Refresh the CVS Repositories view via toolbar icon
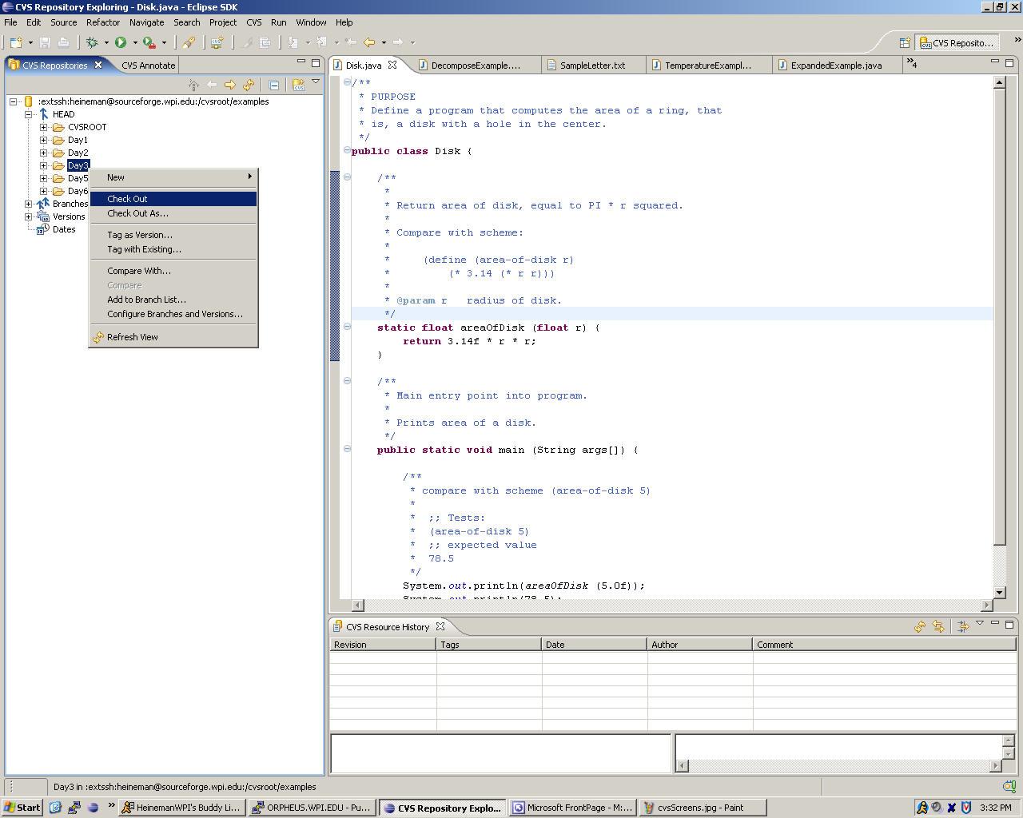The image size is (1023, 818). click(x=249, y=85)
